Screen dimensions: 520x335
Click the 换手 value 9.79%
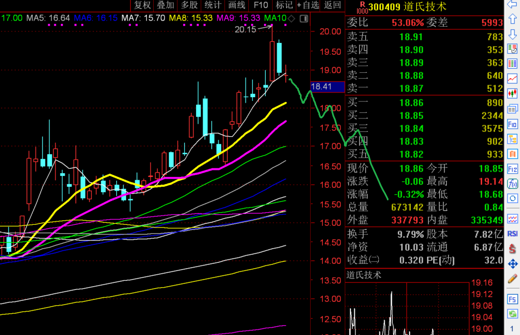tap(411, 235)
